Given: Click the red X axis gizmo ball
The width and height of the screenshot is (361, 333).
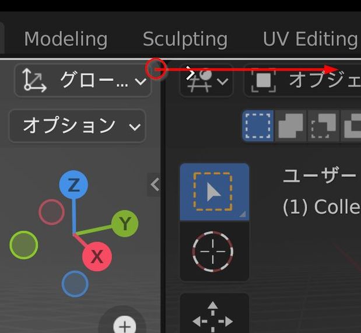Looking at the screenshot, I should click(x=97, y=257).
